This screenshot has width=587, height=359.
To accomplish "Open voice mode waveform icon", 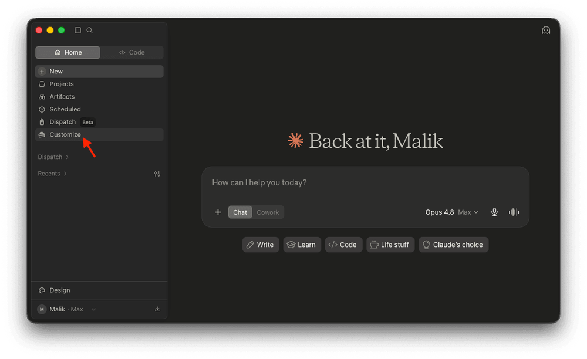I will coord(514,212).
